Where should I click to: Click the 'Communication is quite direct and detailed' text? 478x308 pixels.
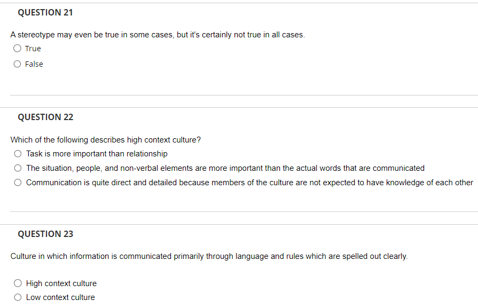[x=249, y=183]
